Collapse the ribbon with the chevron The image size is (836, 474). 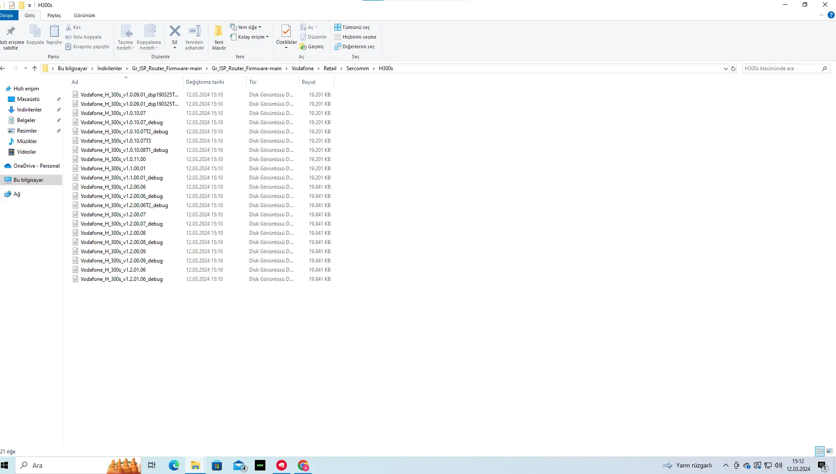point(822,15)
